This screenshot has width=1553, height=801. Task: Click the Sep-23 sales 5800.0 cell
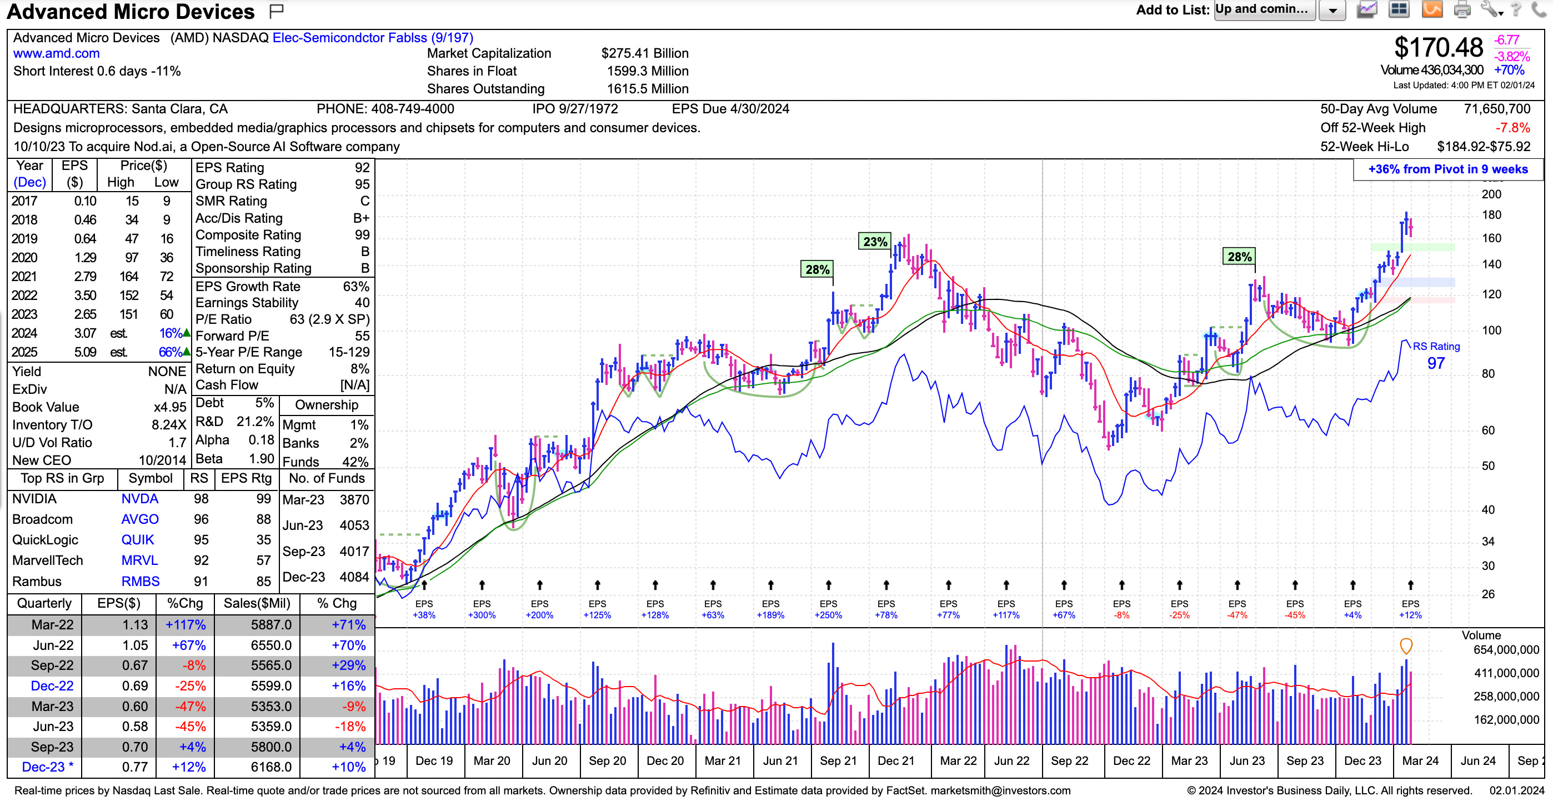click(257, 747)
